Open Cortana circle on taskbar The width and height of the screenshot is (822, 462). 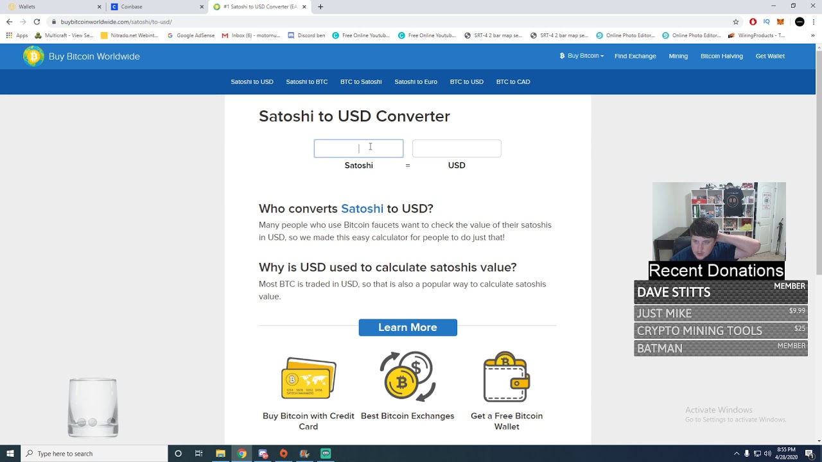pos(178,454)
